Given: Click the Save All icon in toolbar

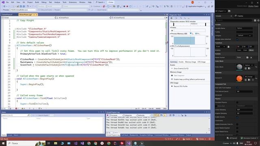Looking at the screenshot, I should 24,6.
